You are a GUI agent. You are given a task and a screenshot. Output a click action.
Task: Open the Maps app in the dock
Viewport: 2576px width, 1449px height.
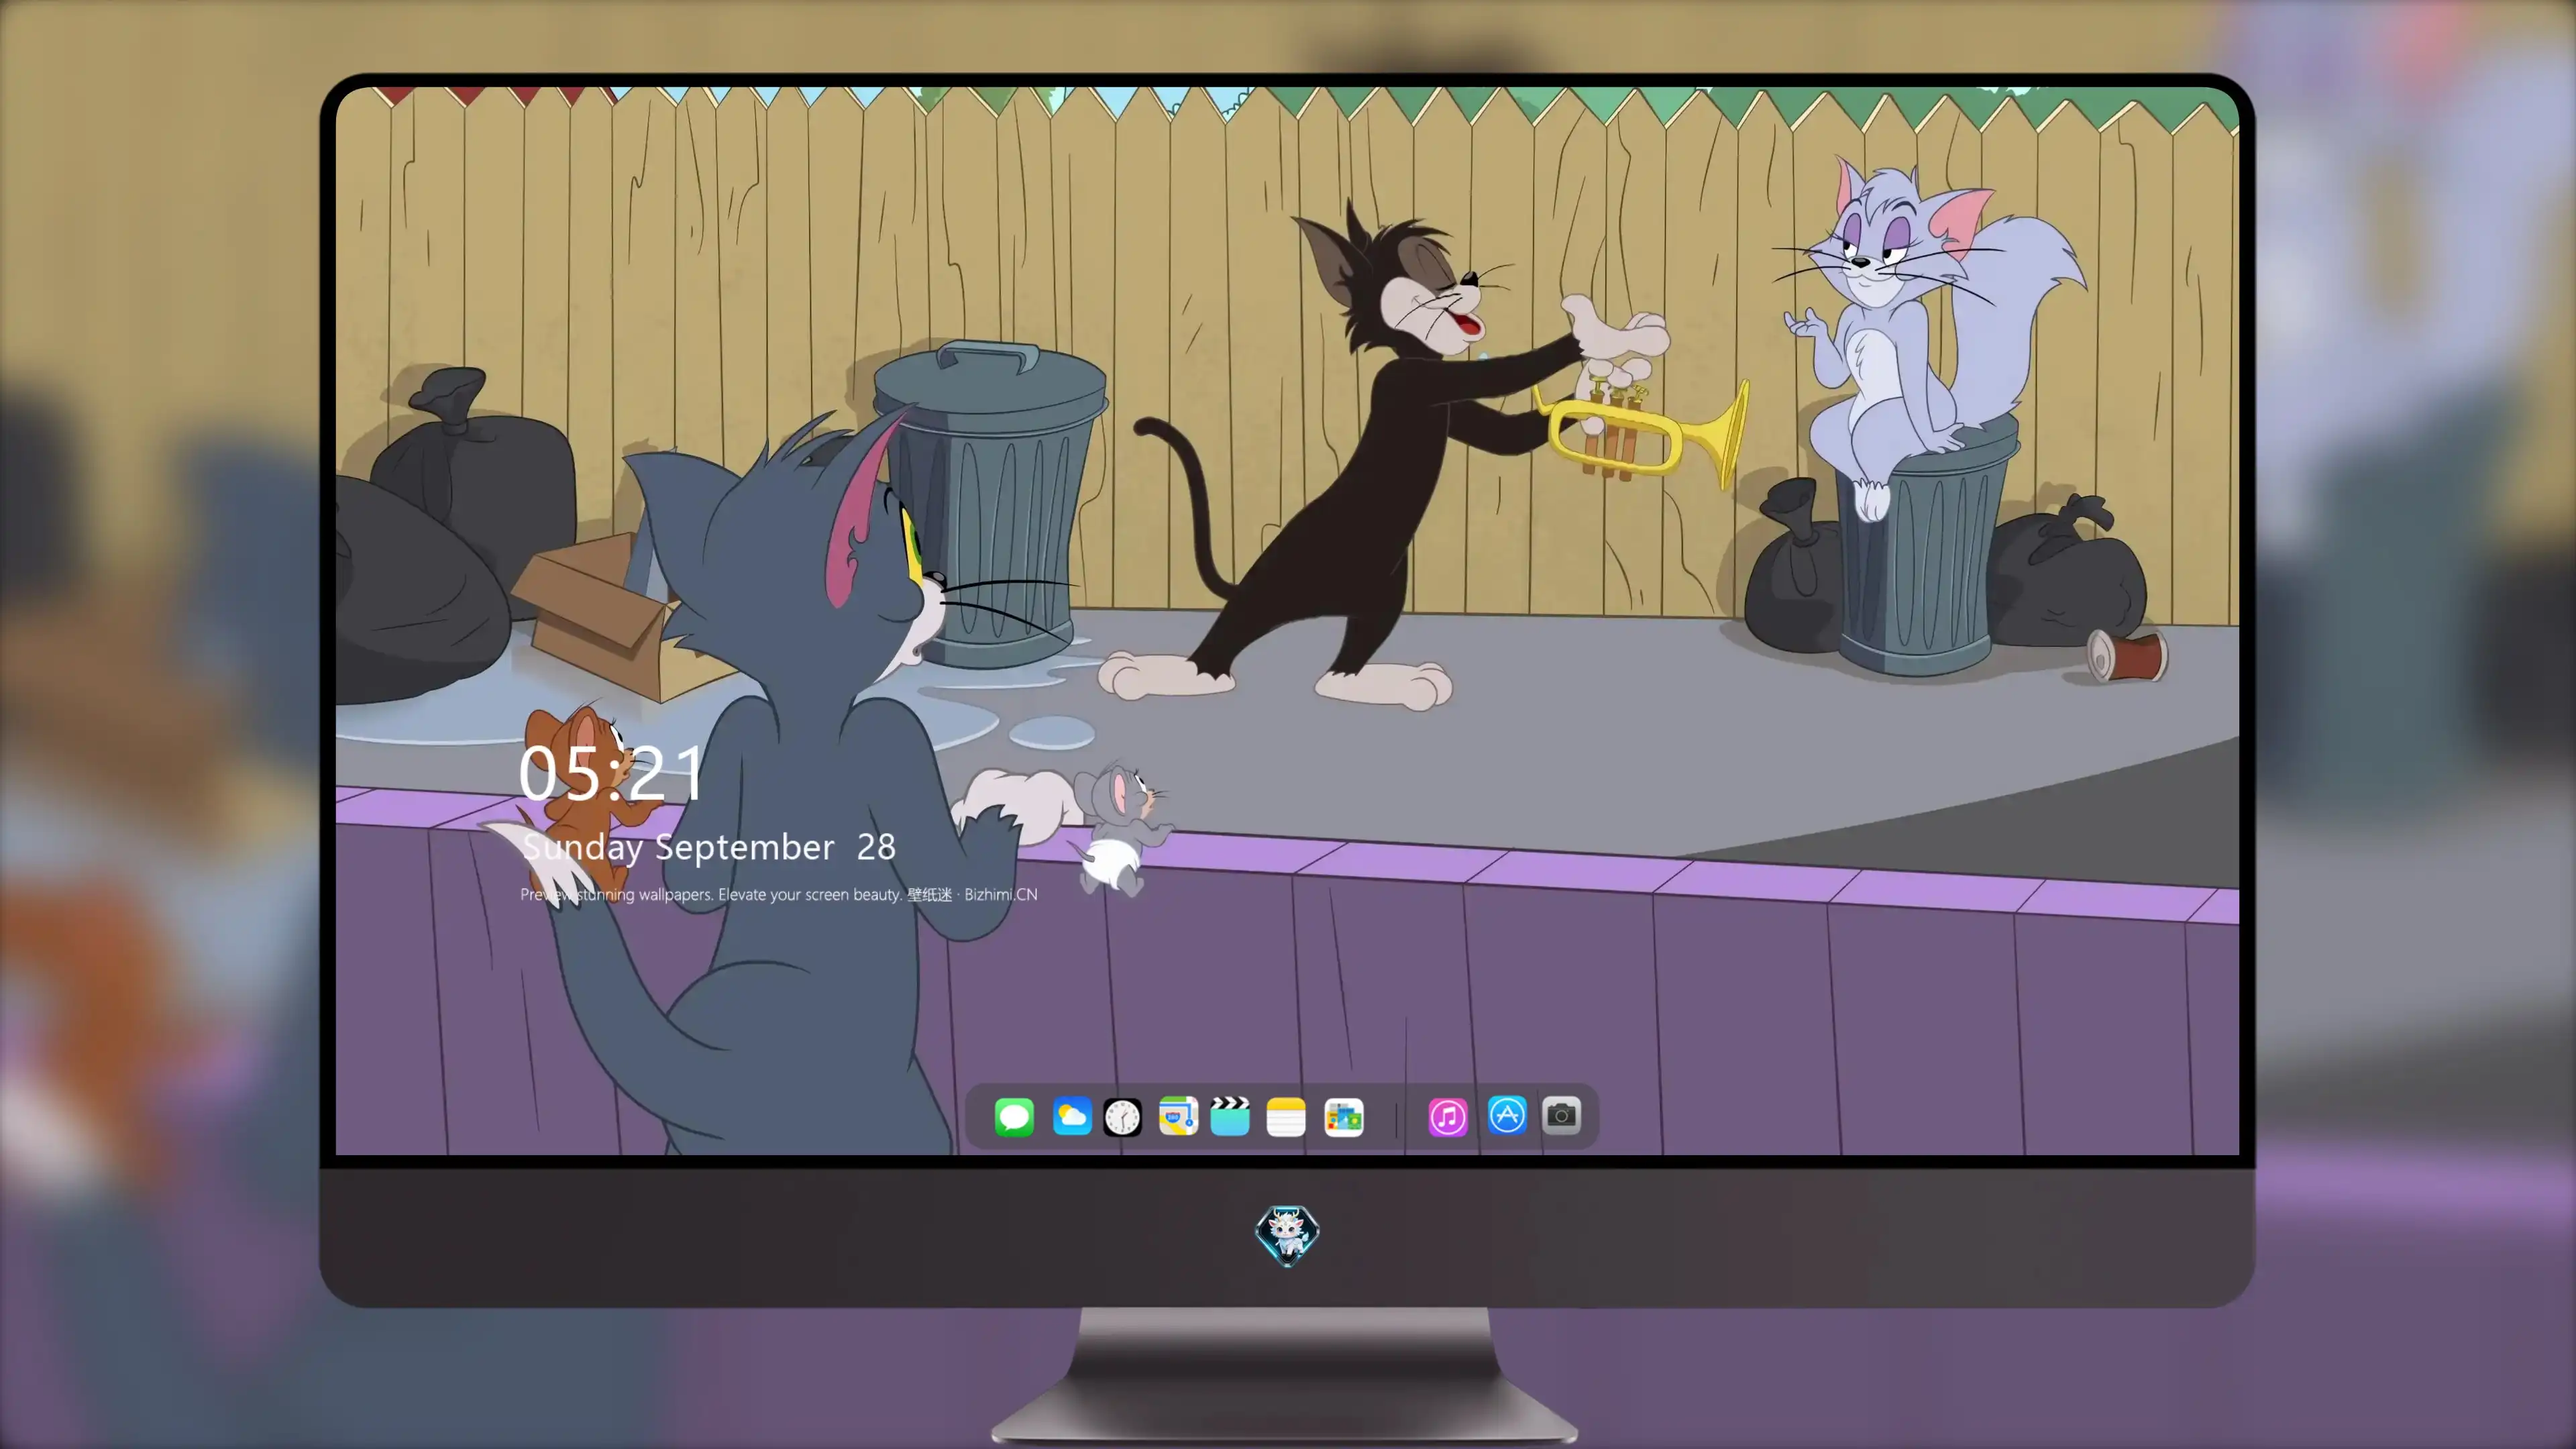coord(1178,1116)
